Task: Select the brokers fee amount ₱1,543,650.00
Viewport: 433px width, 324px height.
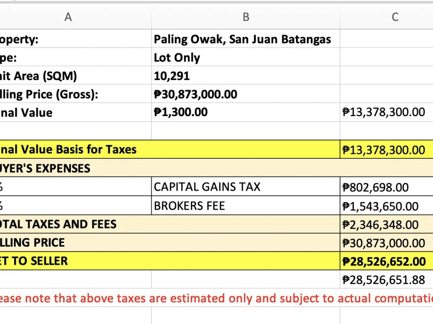Action: pos(380,206)
